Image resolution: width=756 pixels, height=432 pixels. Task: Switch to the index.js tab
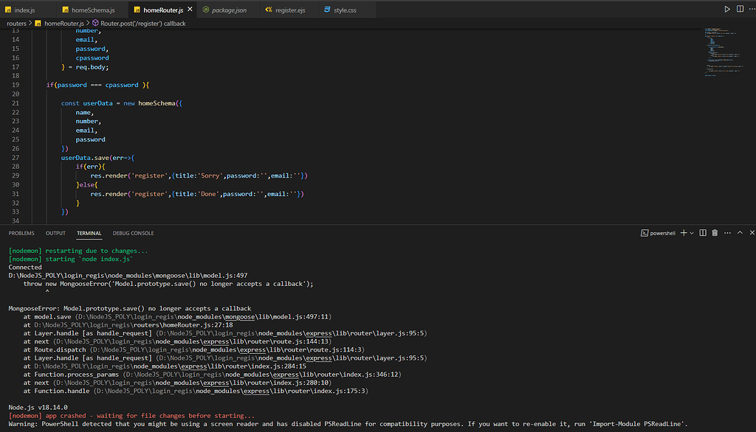pyautogui.click(x=24, y=10)
